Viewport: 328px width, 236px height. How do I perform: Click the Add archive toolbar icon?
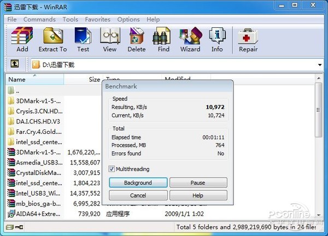click(22, 36)
